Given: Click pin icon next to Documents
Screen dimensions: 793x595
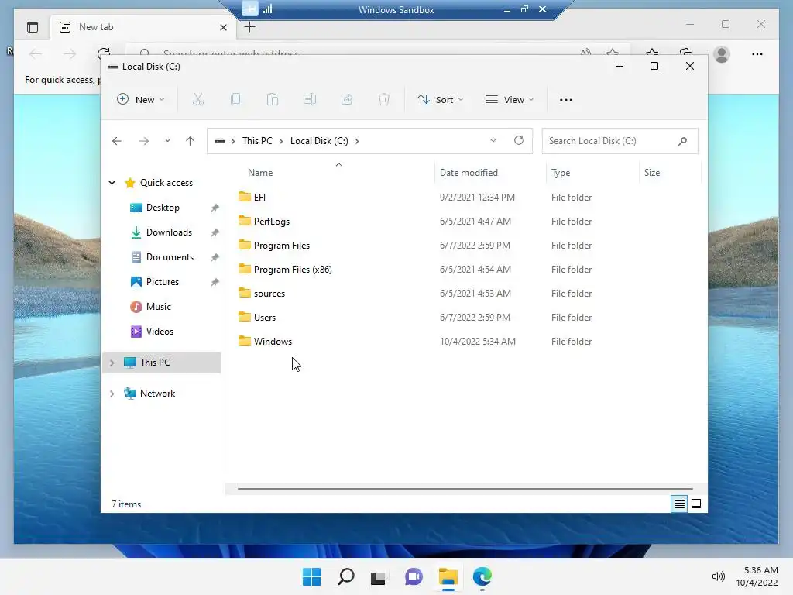Looking at the screenshot, I should 215,257.
